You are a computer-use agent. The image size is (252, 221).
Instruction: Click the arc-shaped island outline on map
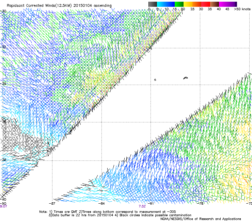tap(186, 78)
